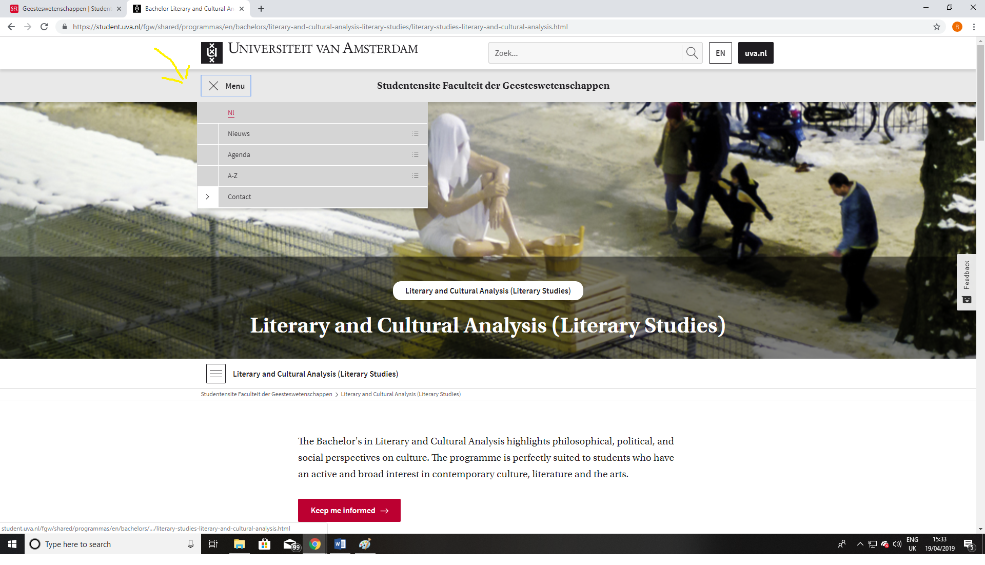985x565 pixels.
Task: Click the network tray icon
Action: (873, 544)
